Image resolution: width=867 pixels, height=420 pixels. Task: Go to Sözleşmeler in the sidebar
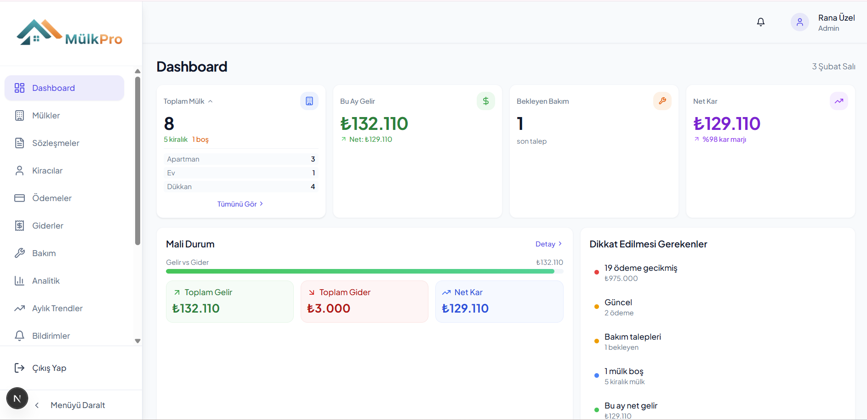tap(55, 143)
